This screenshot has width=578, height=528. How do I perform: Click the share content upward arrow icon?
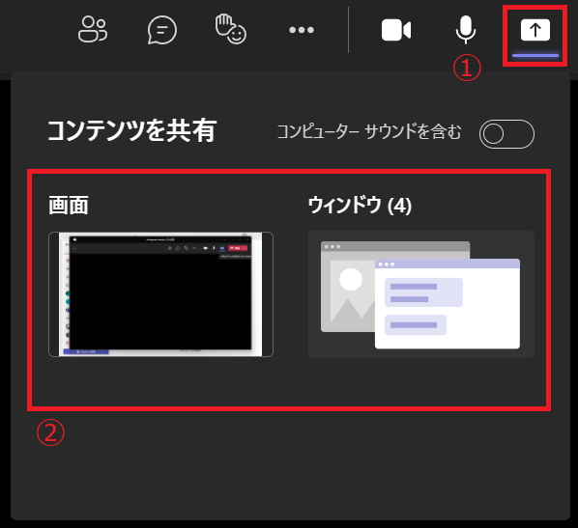[x=535, y=30]
